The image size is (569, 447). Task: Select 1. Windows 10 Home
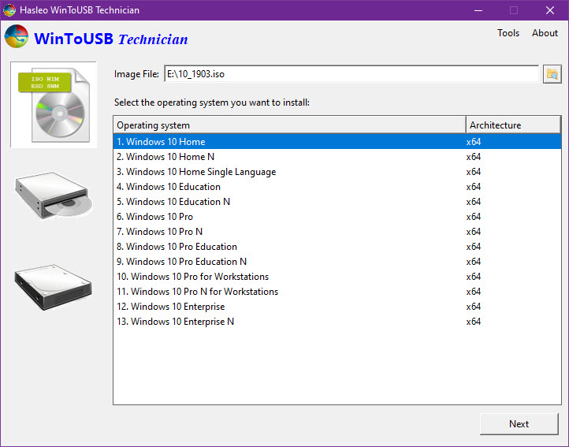tap(337, 142)
